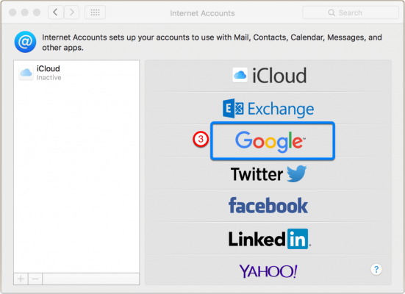Choose the Yahoo account type
The image size is (405, 294).
coord(268,270)
